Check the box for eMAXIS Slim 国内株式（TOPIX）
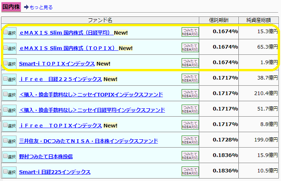The height and width of the screenshot is (181, 281). coord(5,48)
